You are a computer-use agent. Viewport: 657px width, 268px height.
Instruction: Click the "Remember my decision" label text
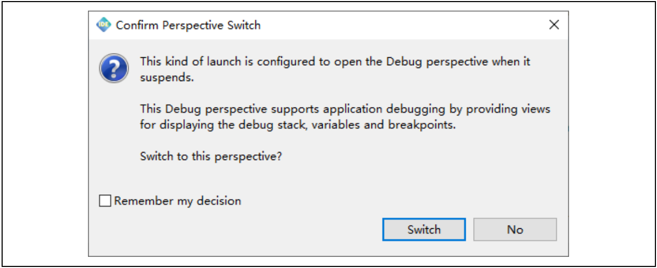coord(177,201)
